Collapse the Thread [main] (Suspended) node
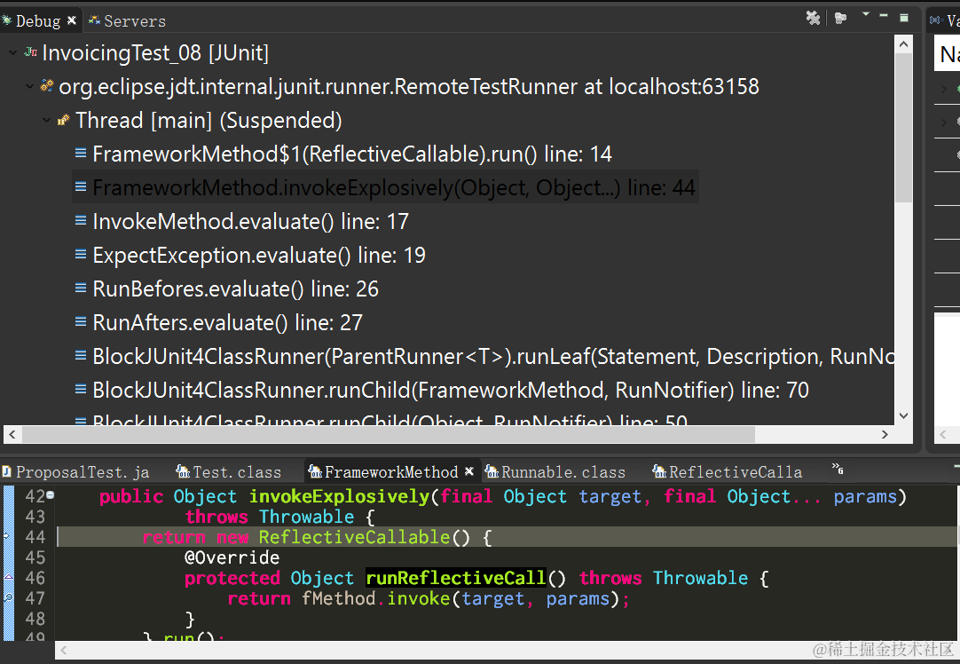960x664 pixels. (x=46, y=120)
